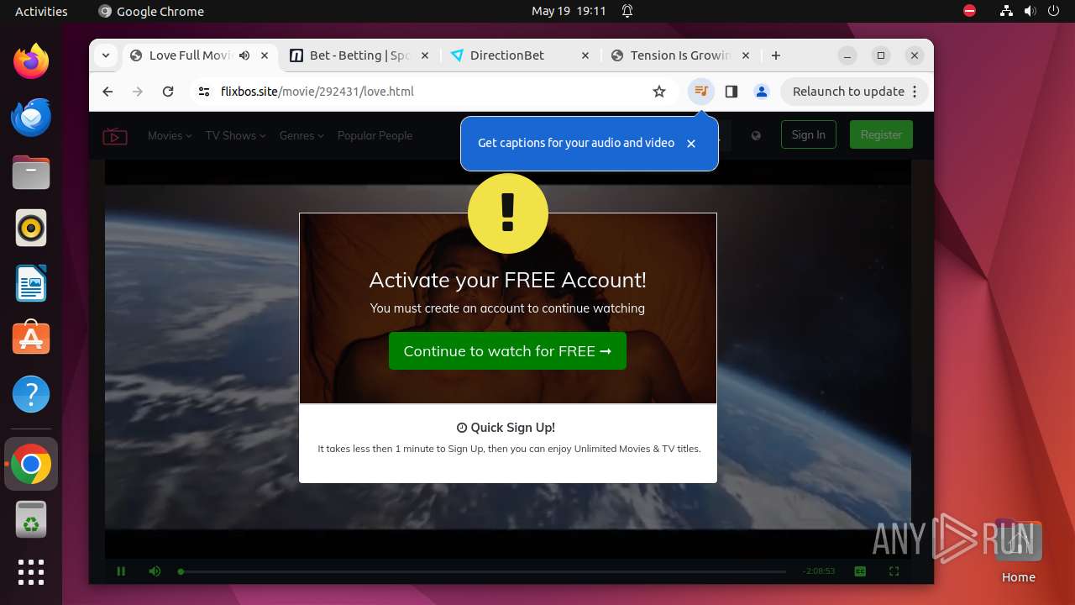
Task: Open system volume indicator
Action: tap(1030, 11)
